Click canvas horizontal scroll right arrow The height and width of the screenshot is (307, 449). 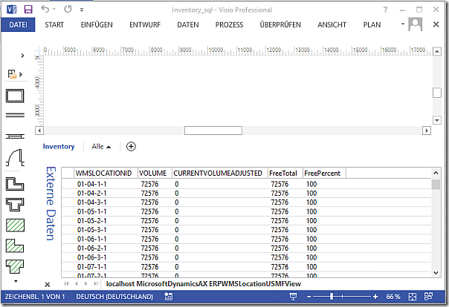click(427, 131)
